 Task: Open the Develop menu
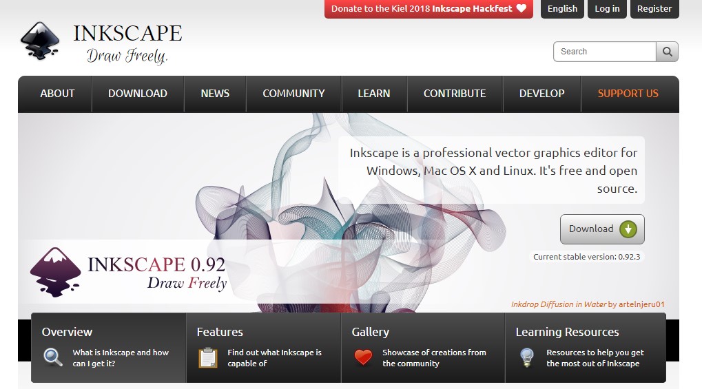pyautogui.click(x=541, y=94)
